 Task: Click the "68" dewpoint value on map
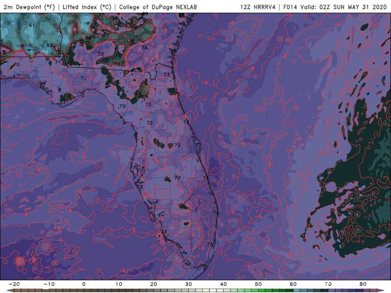pos(88,38)
